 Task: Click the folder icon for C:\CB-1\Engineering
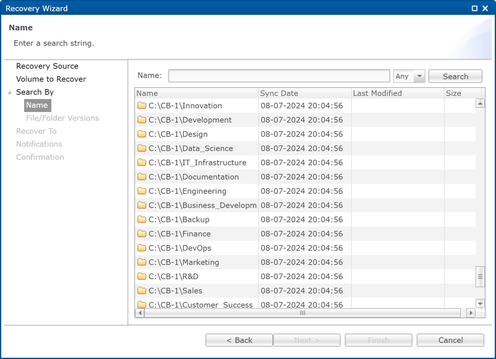pos(142,191)
